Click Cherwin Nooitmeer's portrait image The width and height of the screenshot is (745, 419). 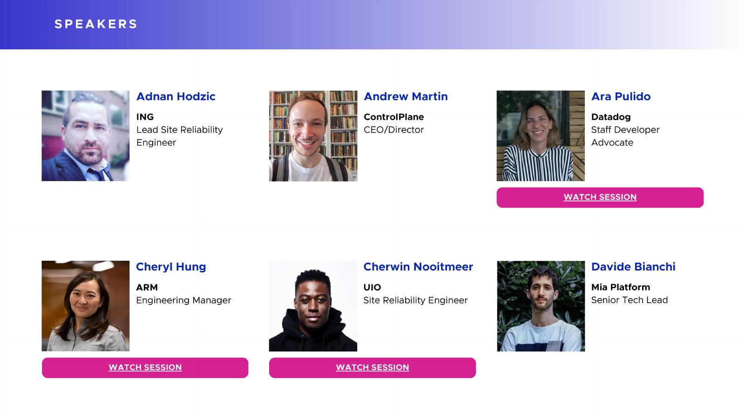(313, 306)
